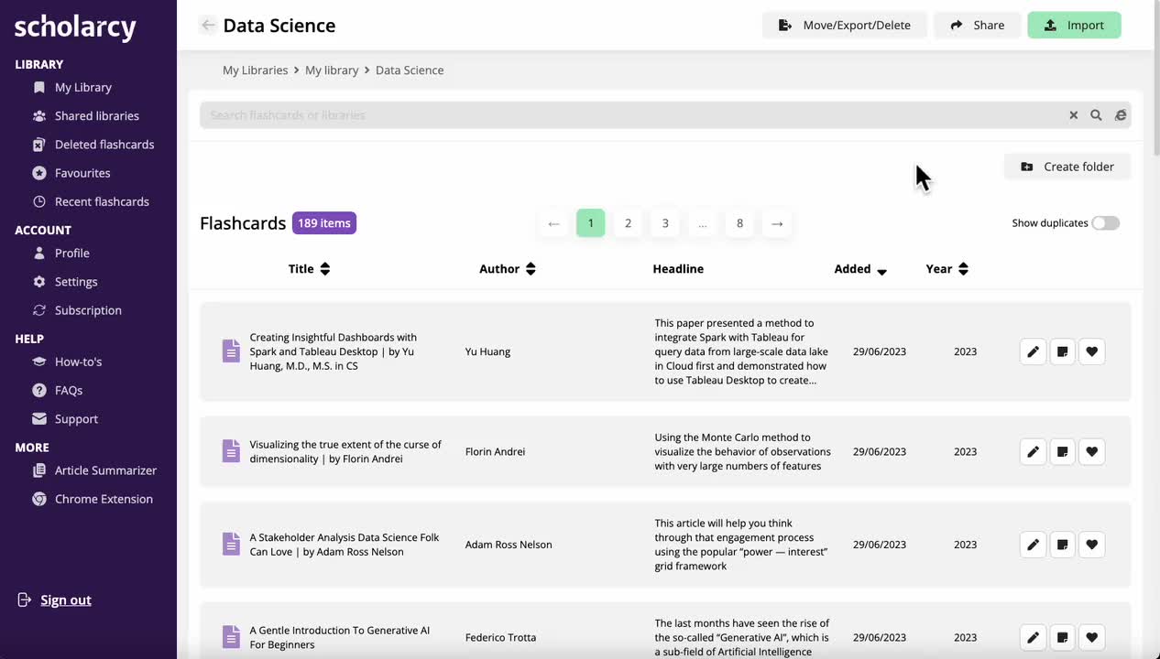Viewport: 1160px width, 659px height.
Task: Favourite the Florin Andrei flashcard via heart icon
Action: click(1091, 451)
